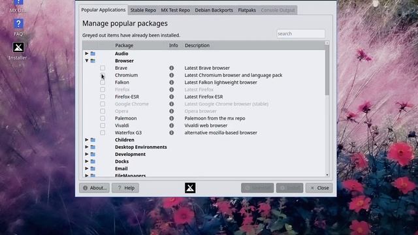Click the package list vertical scrollbar
Viewport: 418px width, 235px height.
(327, 70)
